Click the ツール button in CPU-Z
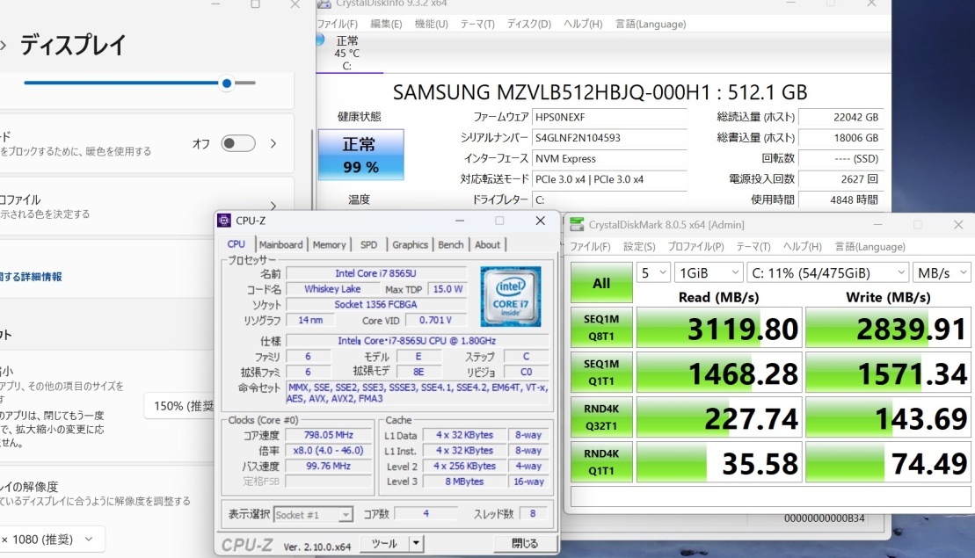 384,544
